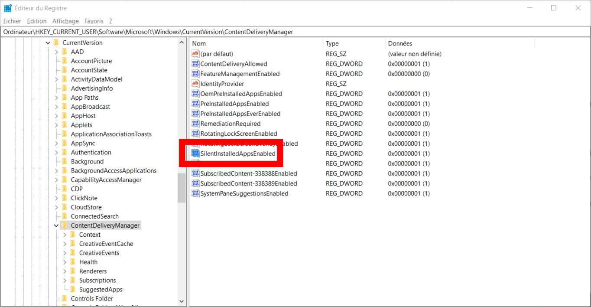Click the ContentDeliveryManager folder icon
Image resolution: width=591 pixels, height=307 pixels.
[x=64, y=225]
